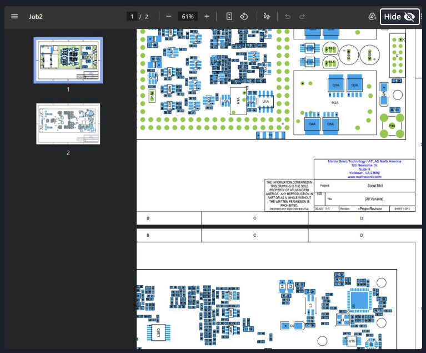426x353 pixels.
Task: Click the Hide button
Action: tap(399, 17)
